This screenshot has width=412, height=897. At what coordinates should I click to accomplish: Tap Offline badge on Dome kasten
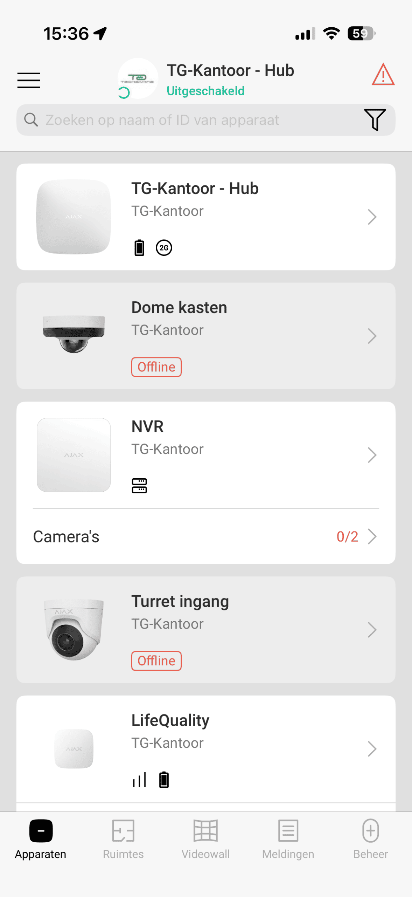(x=156, y=367)
